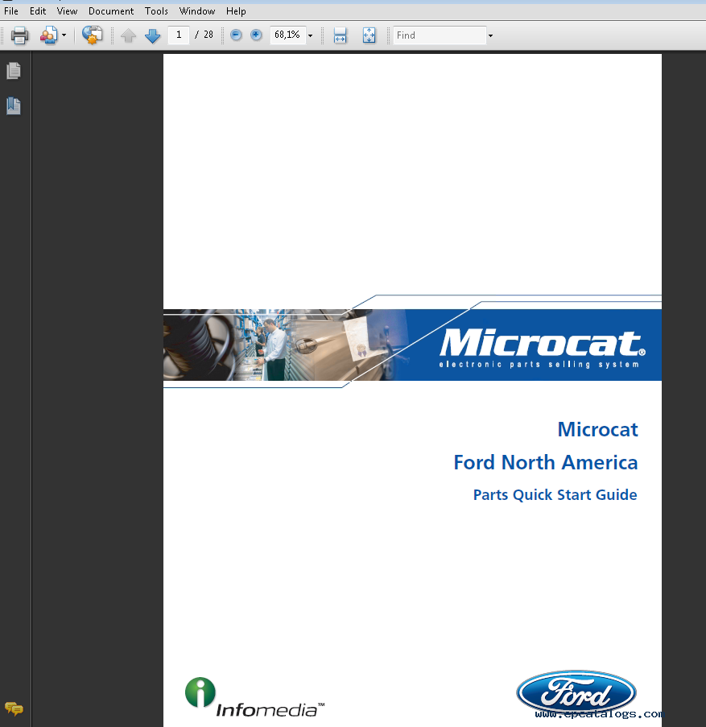This screenshot has width=706, height=727.
Task: Open the Document menu
Action: point(111,11)
